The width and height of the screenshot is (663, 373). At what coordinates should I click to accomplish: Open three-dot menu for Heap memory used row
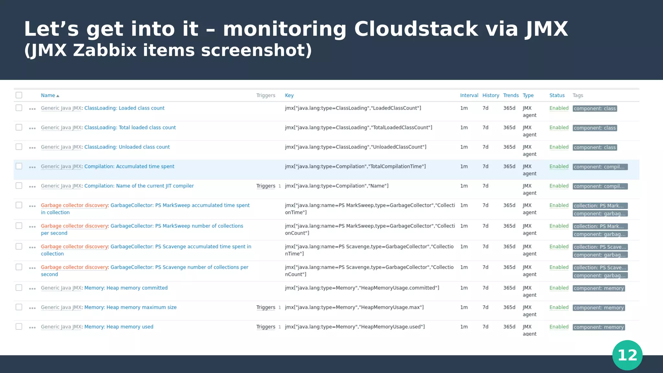32,327
